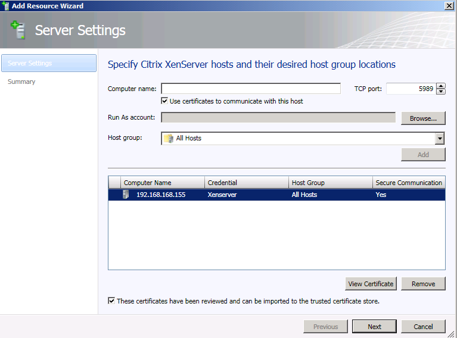Cancel the Add Resource Wizard

pos(423,326)
